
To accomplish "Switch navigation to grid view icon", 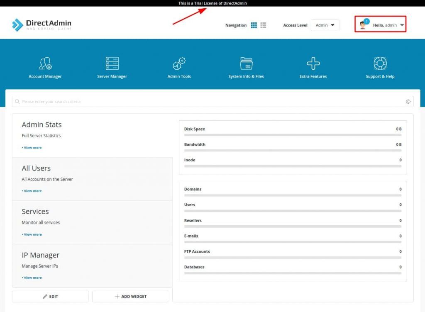I will 254,25.
